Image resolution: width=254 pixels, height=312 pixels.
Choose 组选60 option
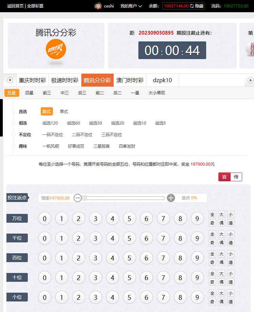pos(74,123)
